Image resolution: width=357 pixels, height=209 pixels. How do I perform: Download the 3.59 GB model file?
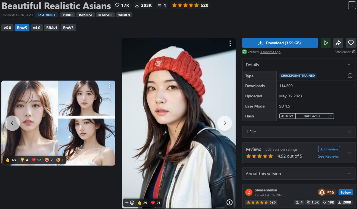[280, 43]
